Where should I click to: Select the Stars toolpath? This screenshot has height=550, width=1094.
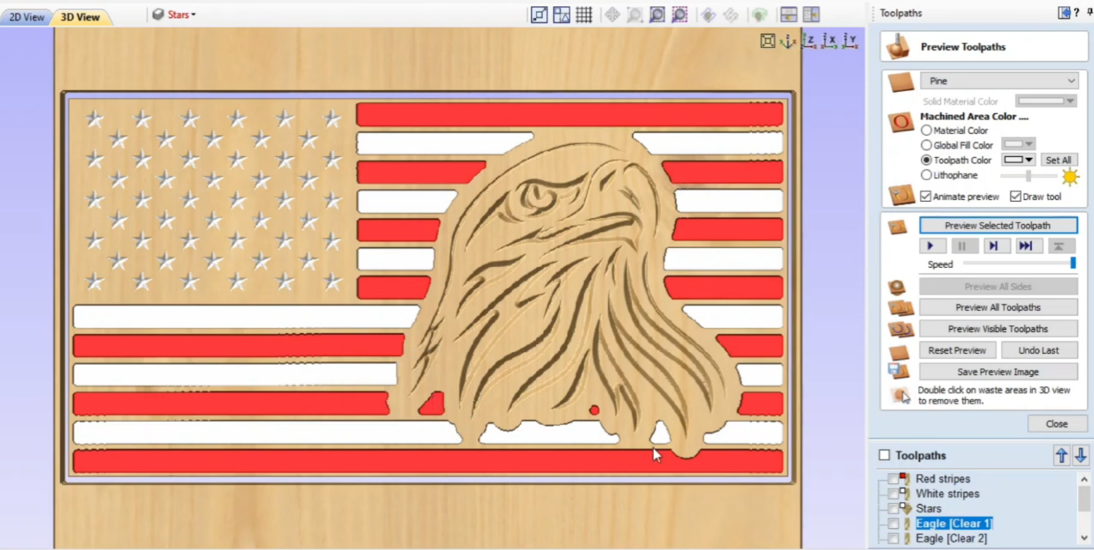[x=928, y=508]
